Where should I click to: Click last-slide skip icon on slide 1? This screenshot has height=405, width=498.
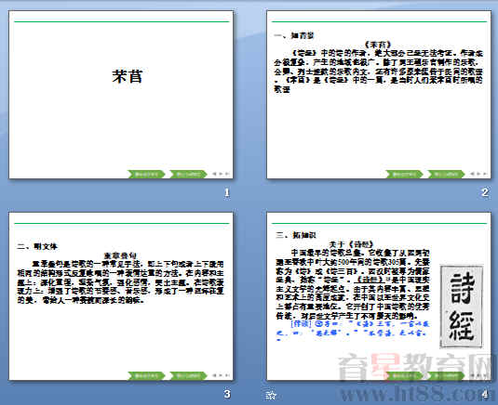pos(227,174)
